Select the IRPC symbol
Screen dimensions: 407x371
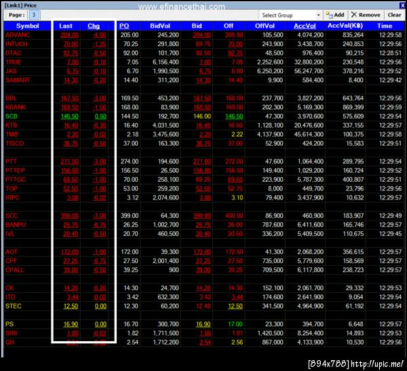12,197
